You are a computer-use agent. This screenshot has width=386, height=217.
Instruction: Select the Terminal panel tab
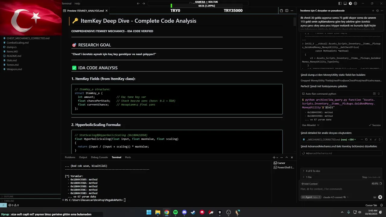pyautogui.click(x=116, y=157)
